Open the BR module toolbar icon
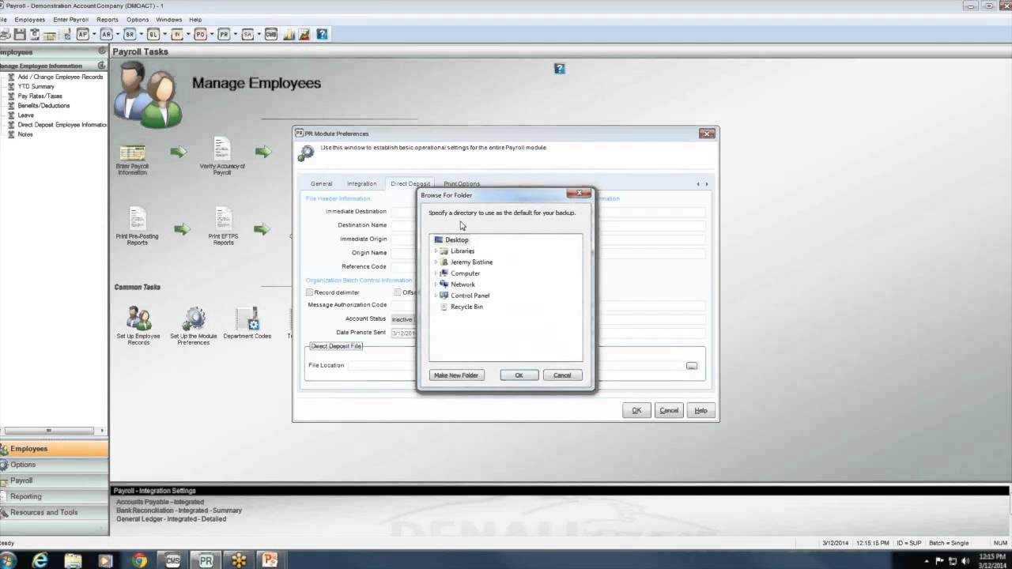 click(x=130, y=34)
